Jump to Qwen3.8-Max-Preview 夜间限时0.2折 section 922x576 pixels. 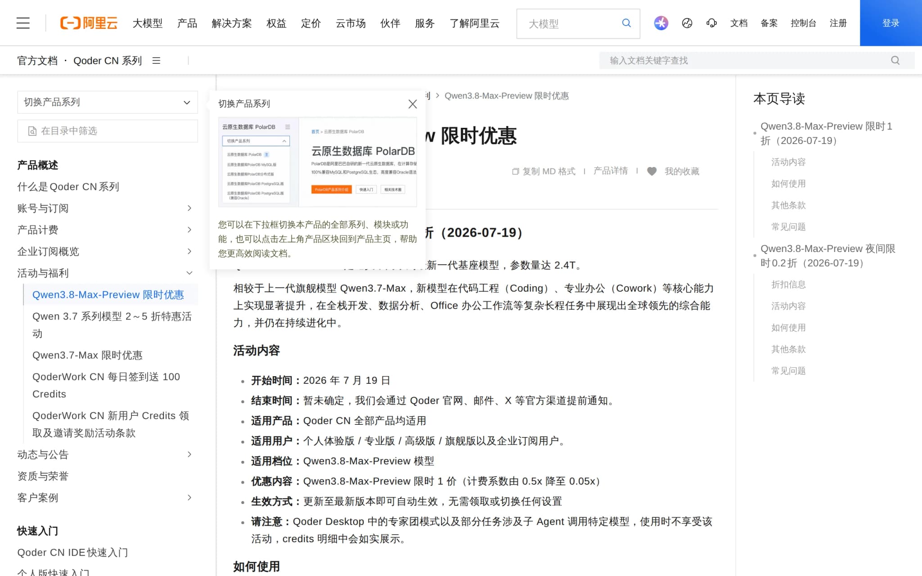(x=827, y=256)
